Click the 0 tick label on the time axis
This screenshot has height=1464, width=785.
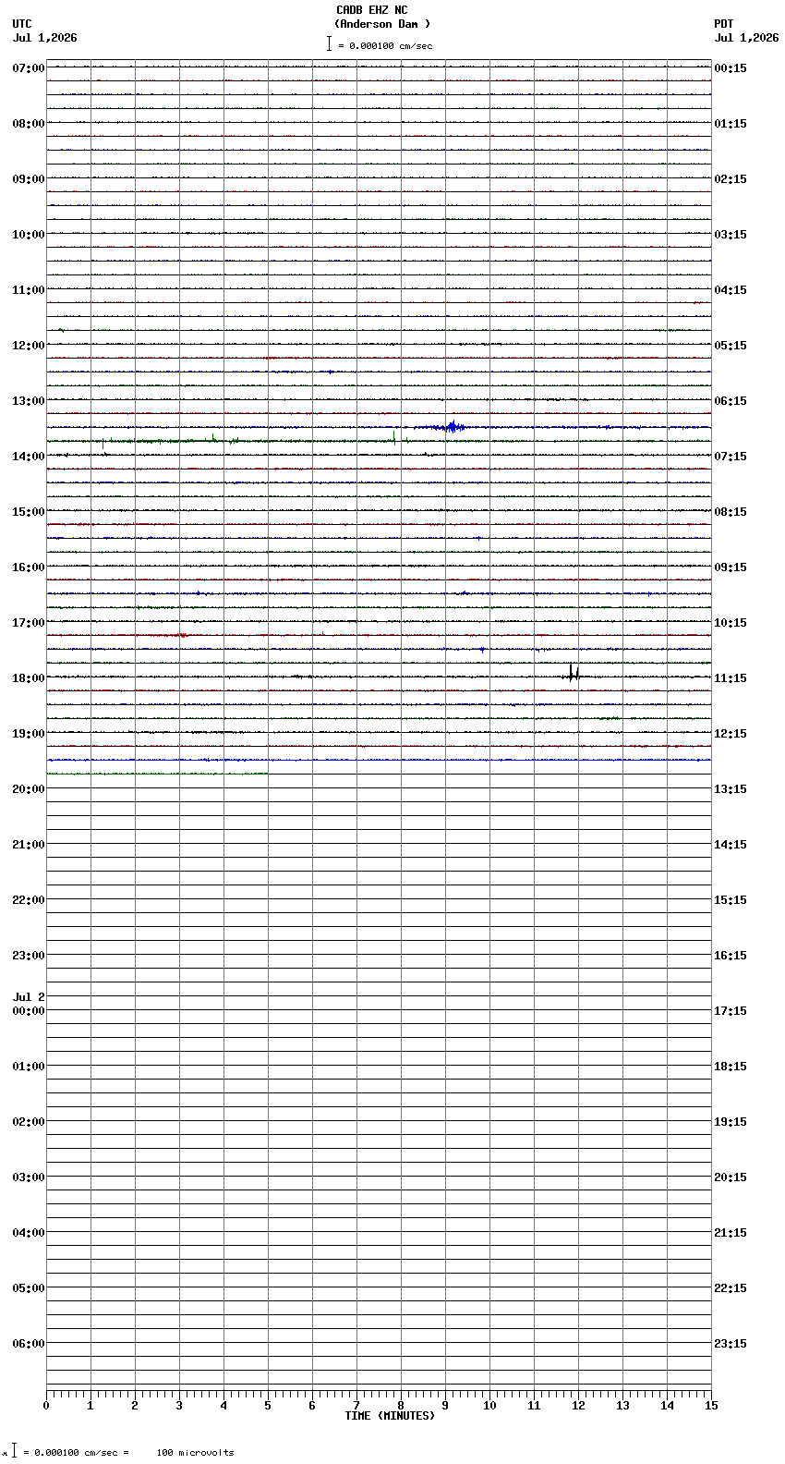[x=46, y=1406]
